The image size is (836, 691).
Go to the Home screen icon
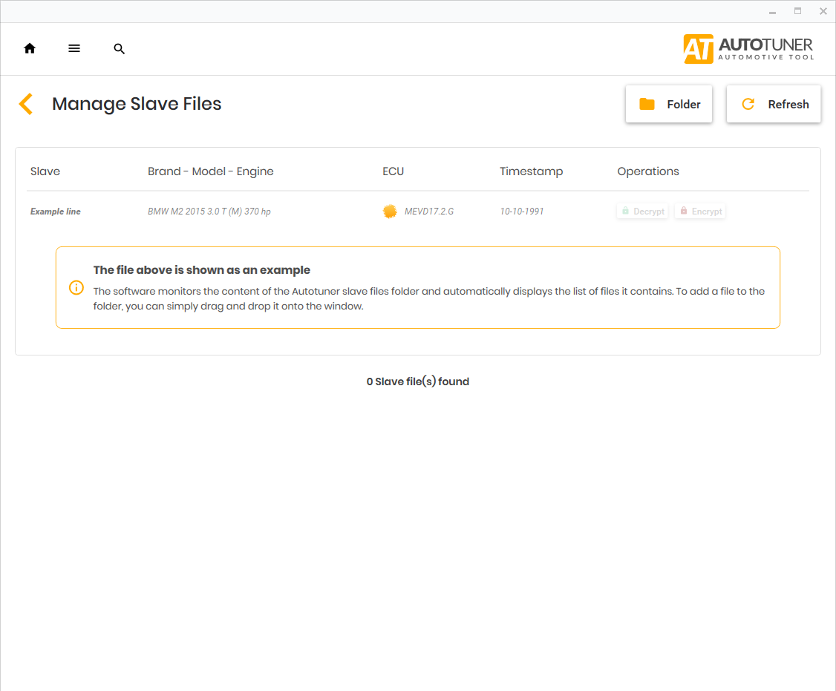point(30,49)
